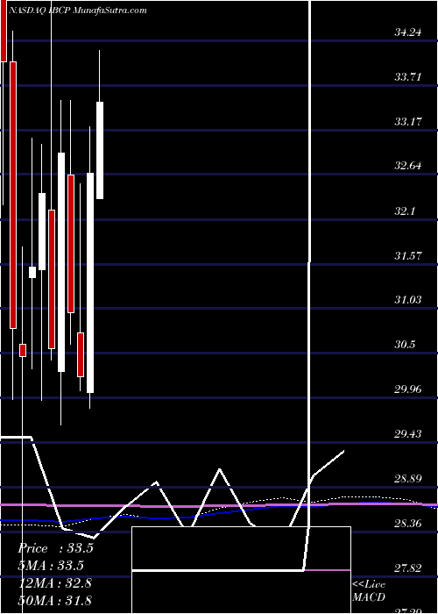The height and width of the screenshot is (614, 438).
Task: Click the '5MA : 33.5' readout
Action: [51, 566]
